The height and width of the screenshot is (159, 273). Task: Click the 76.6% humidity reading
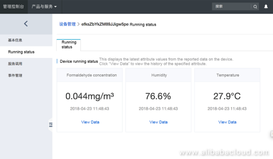[158, 96]
